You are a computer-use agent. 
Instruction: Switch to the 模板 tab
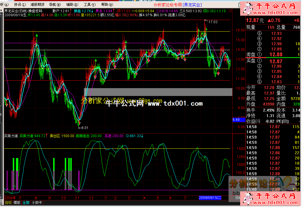tap(17, 203)
